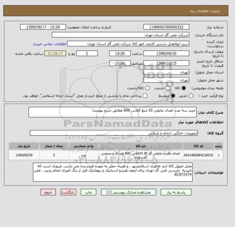235x227 pixels.
Task: Click the buyer name field شرکت ملی گاز
Action: tap(120, 35)
